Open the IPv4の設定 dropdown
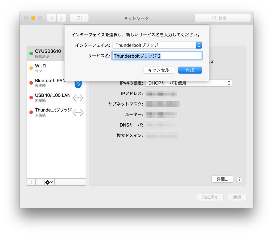 (x=228, y=83)
